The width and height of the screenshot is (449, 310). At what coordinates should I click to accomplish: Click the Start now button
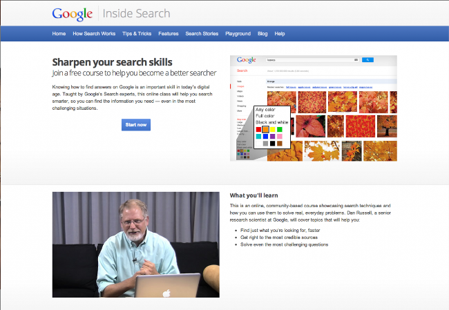(136, 125)
